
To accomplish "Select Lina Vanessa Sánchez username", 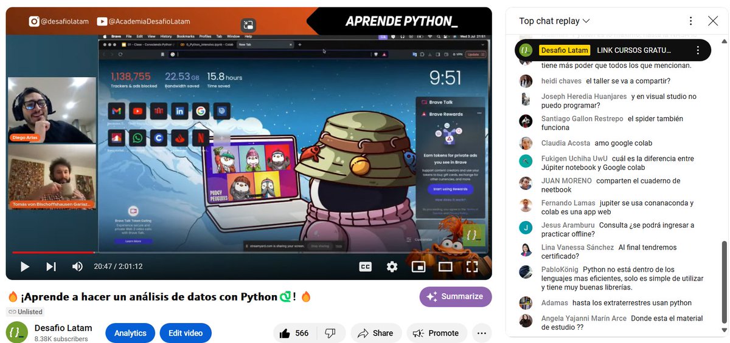I will pyautogui.click(x=577, y=248).
